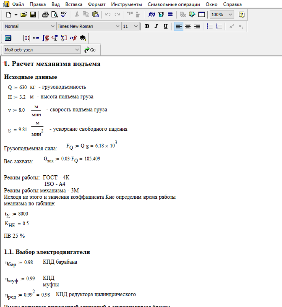Toggle bulleted list

(210, 26)
